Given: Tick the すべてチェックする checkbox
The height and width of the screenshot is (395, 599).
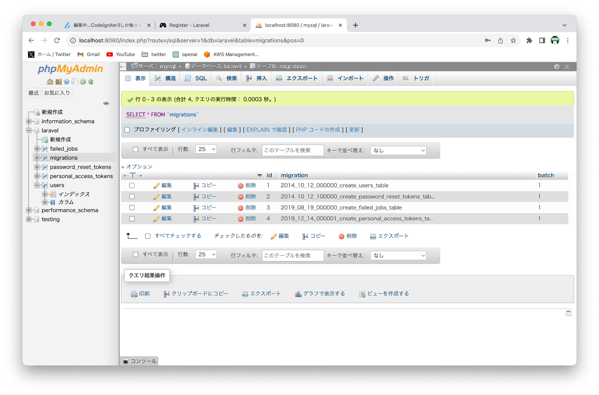Looking at the screenshot, I should click(148, 236).
